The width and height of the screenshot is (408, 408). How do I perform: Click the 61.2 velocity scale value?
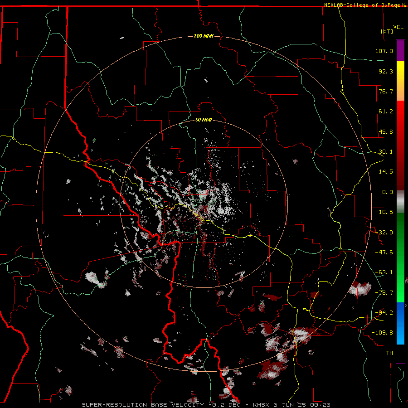tap(386, 112)
